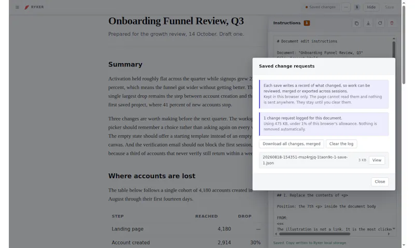This screenshot has width=415, height=248.
Task: Click Download all changes, merged
Action: pos(292,144)
